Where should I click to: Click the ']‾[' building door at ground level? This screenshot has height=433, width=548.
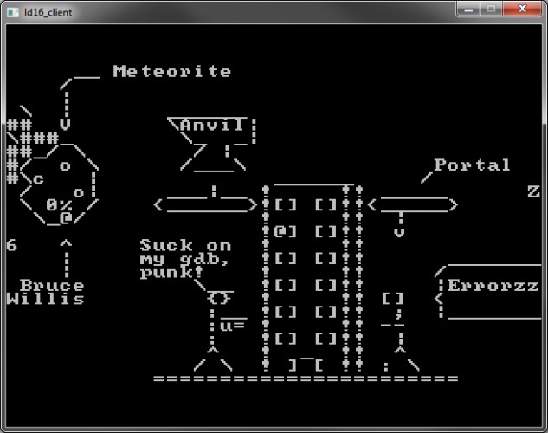point(306,365)
